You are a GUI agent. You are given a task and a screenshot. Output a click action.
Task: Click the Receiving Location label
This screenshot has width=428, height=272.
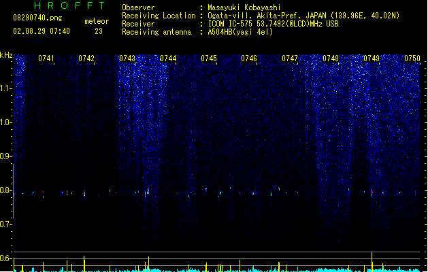click(x=159, y=16)
